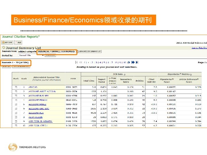Go to results page 2
This screenshot has height=155, width=207.
pos(92,63)
